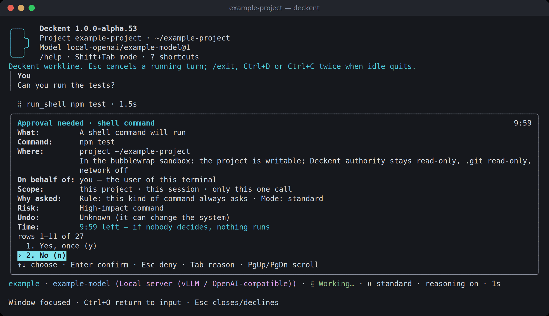Click the window title example-project — deckent
Viewport: 549px width, 316px height.
274,8
